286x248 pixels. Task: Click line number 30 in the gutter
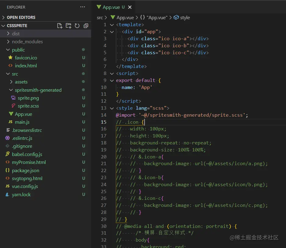point(103,226)
